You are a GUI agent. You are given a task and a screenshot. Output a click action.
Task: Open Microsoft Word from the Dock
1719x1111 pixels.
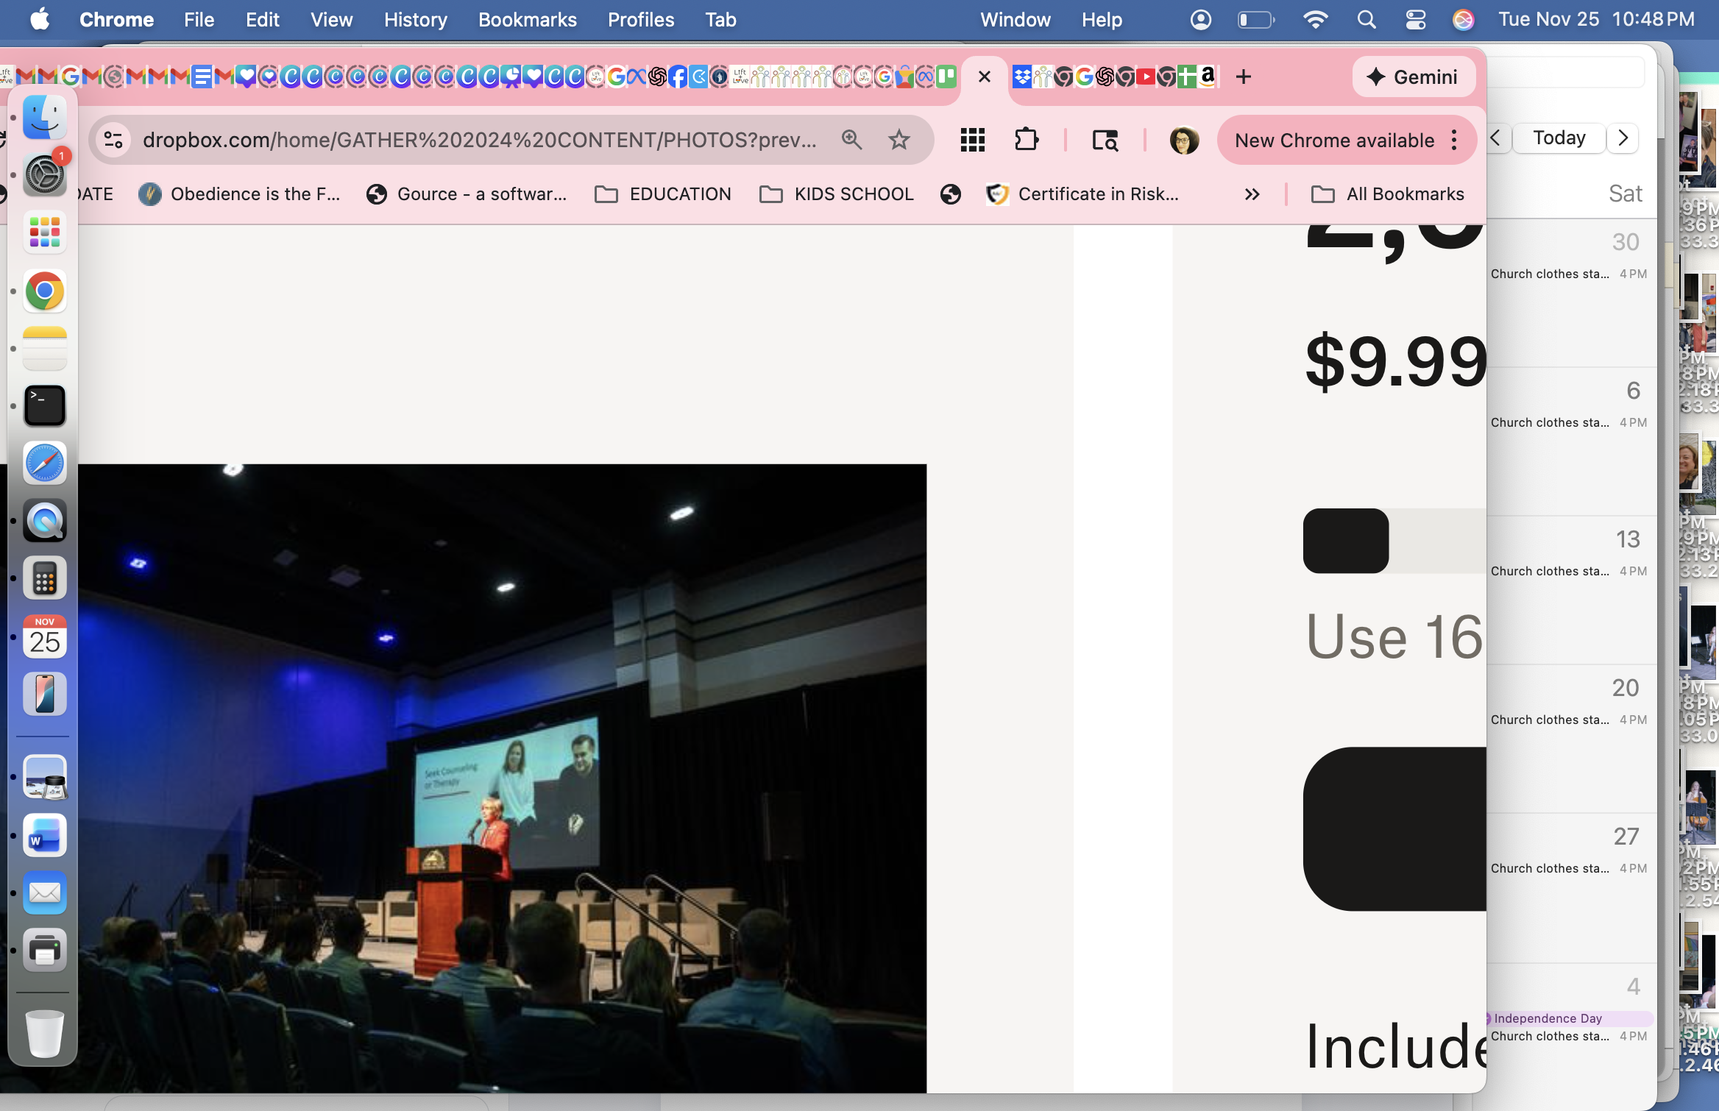click(45, 835)
